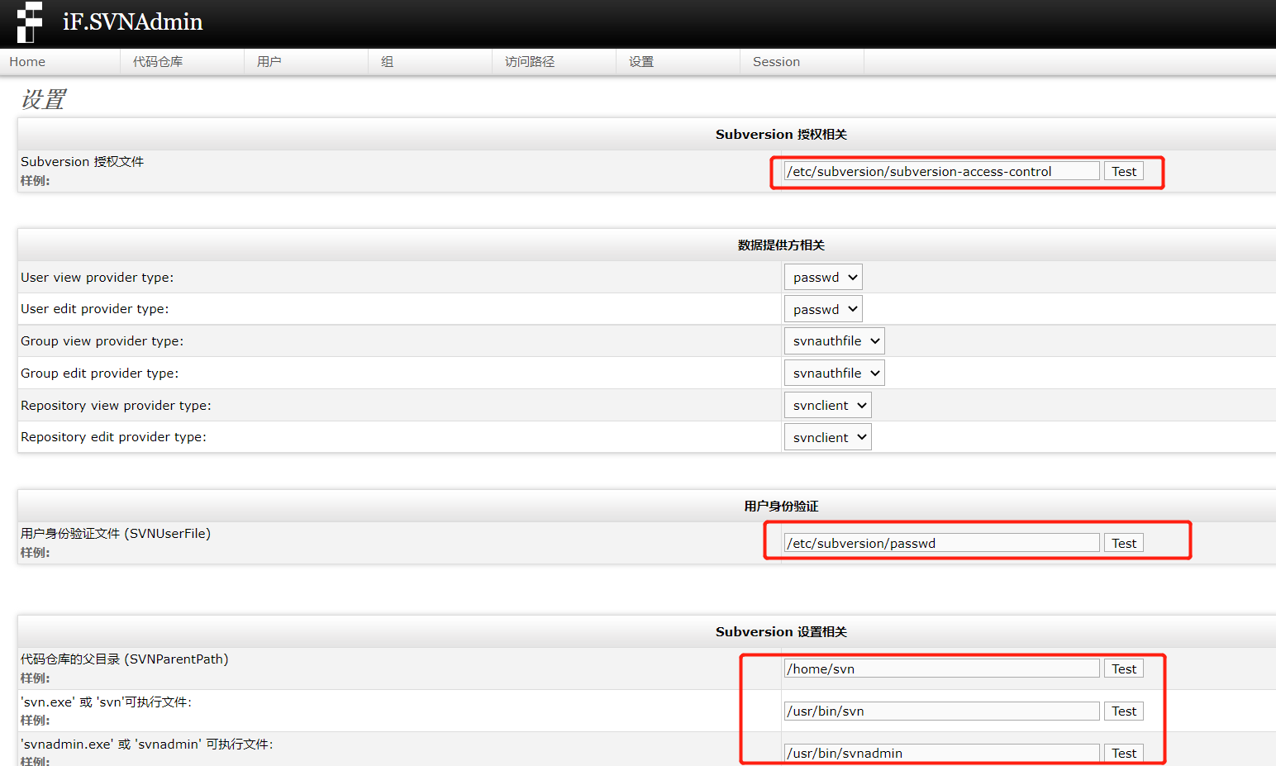The height and width of the screenshot is (766, 1276).
Task: Click the '用户身份验证' section header
Action: pos(781,507)
